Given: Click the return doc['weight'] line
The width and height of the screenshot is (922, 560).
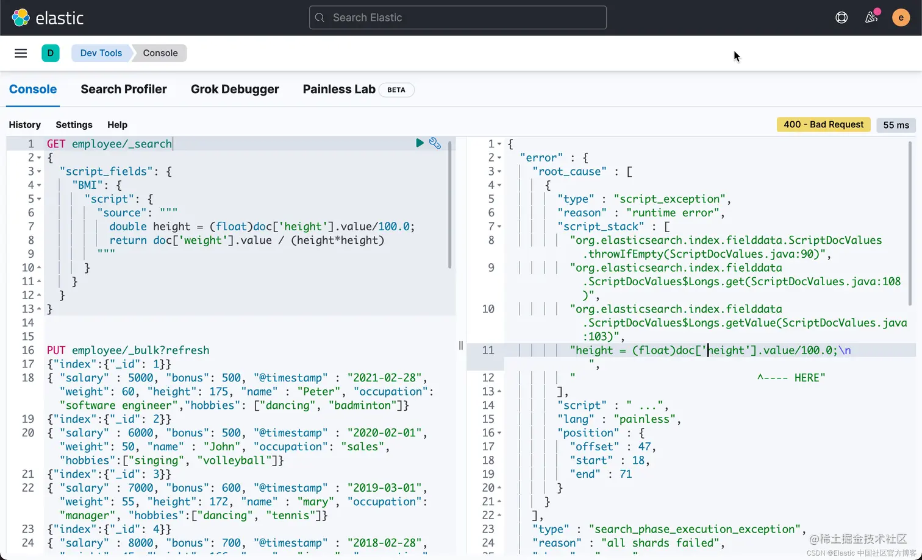Looking at the screenshot, I should pos(247,240).
